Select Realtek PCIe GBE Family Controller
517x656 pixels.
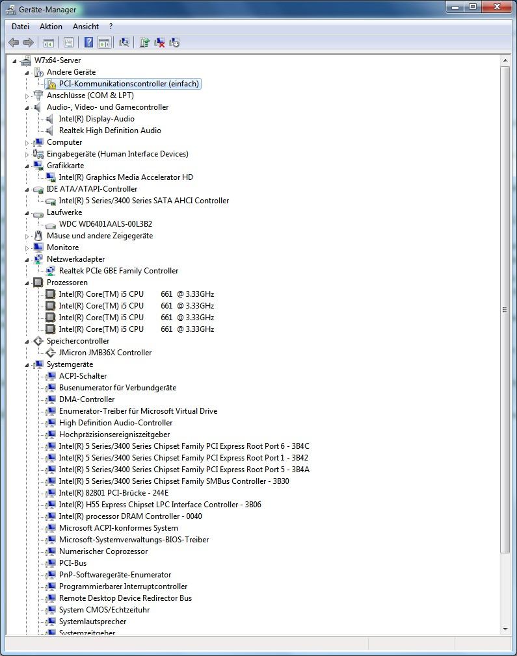118,271
